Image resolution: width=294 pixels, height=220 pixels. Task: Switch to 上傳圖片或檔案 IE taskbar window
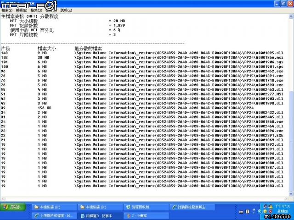click(x=54, y=216)
